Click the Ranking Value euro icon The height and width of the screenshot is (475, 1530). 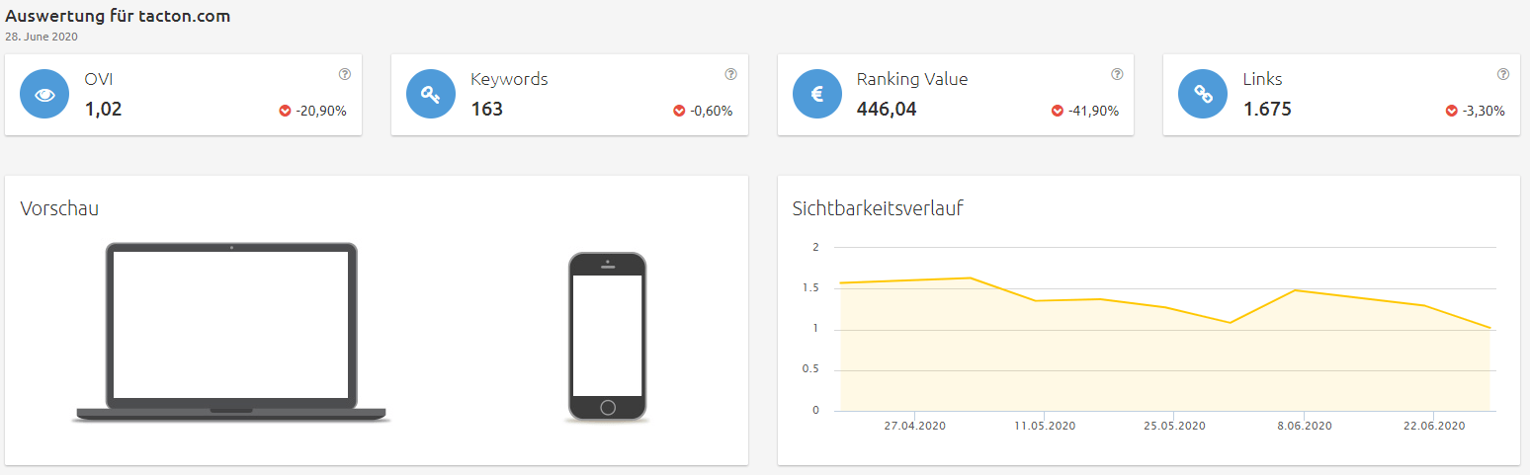coord(817,95)
